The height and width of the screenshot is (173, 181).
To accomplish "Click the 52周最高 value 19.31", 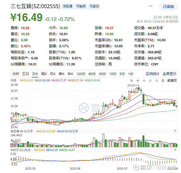I will (32, 64).
